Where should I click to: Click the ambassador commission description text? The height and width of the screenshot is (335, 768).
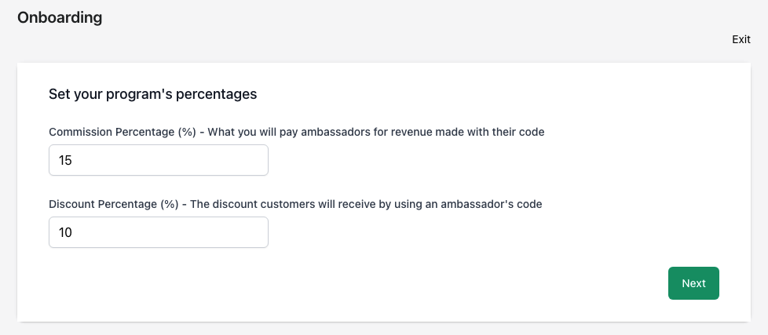click(376, 132)
